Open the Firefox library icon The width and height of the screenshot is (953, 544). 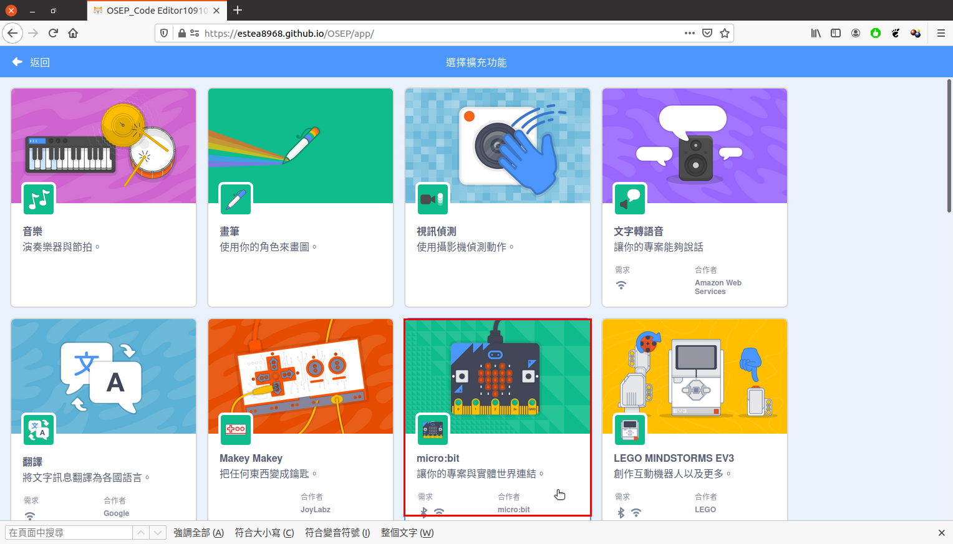coord(816,33)
